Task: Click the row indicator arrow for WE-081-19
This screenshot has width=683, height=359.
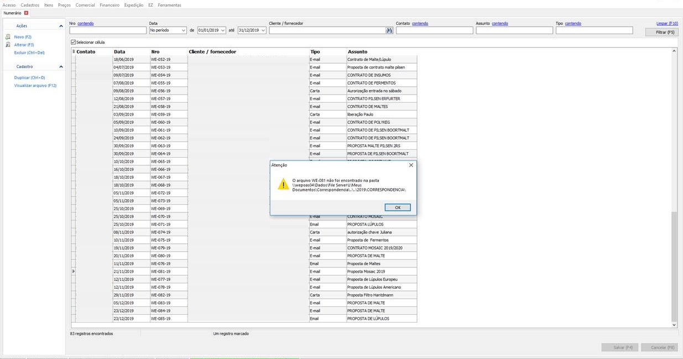Action: click(x=73, y=272)
